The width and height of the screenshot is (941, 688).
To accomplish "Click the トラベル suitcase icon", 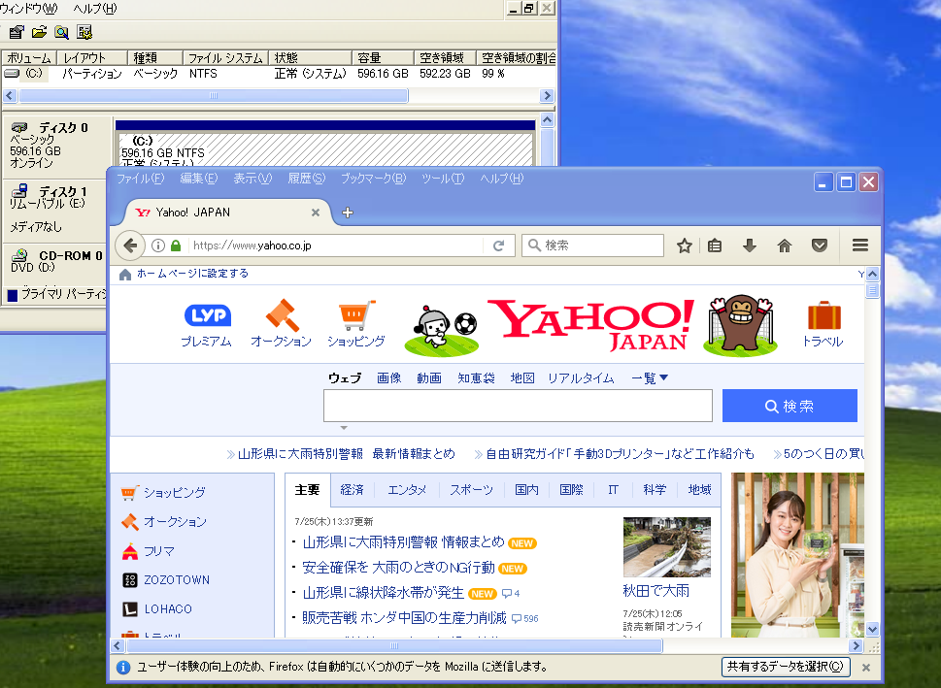I will pyautogui.click(x=823, y=315).
